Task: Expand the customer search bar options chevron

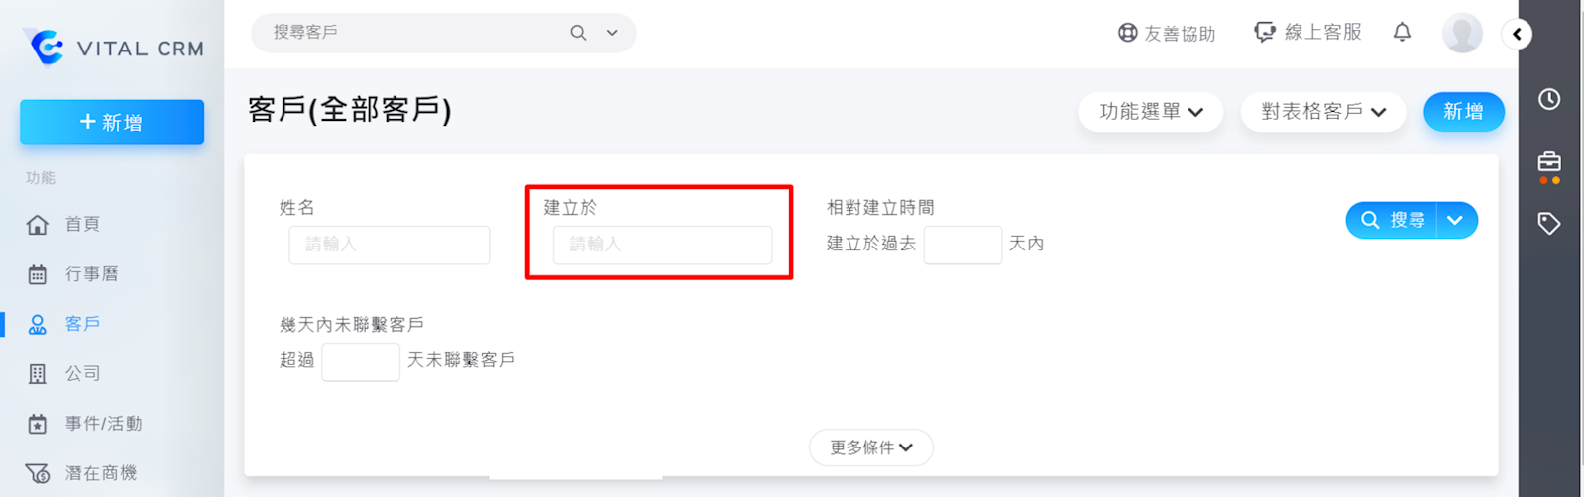Action: point(612,33)
